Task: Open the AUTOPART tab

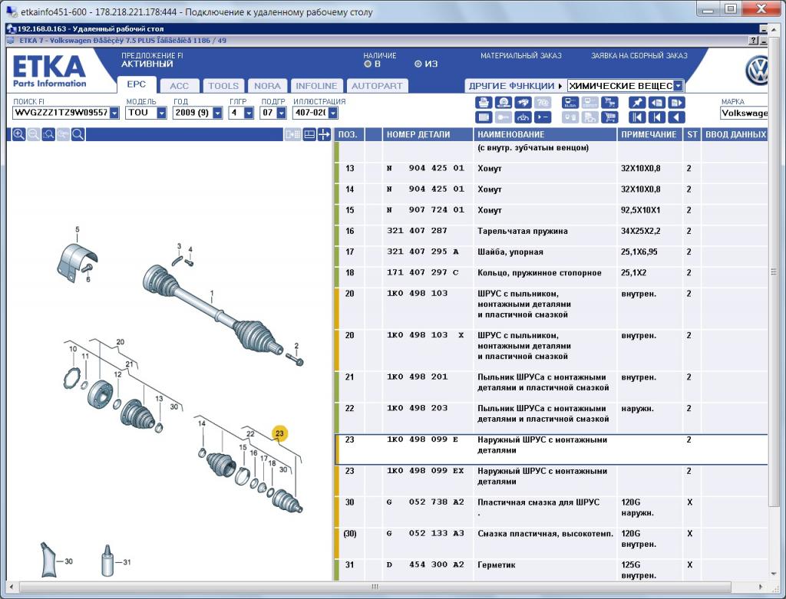Action: (x=377, y=86)
